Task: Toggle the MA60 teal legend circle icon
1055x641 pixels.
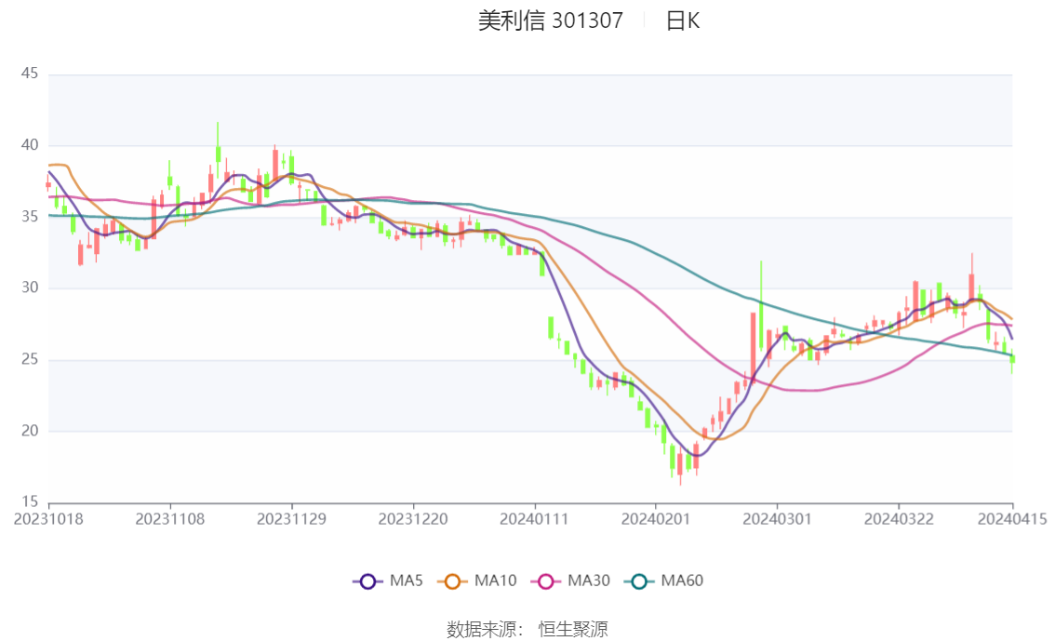Action: [x=639, y=581]
